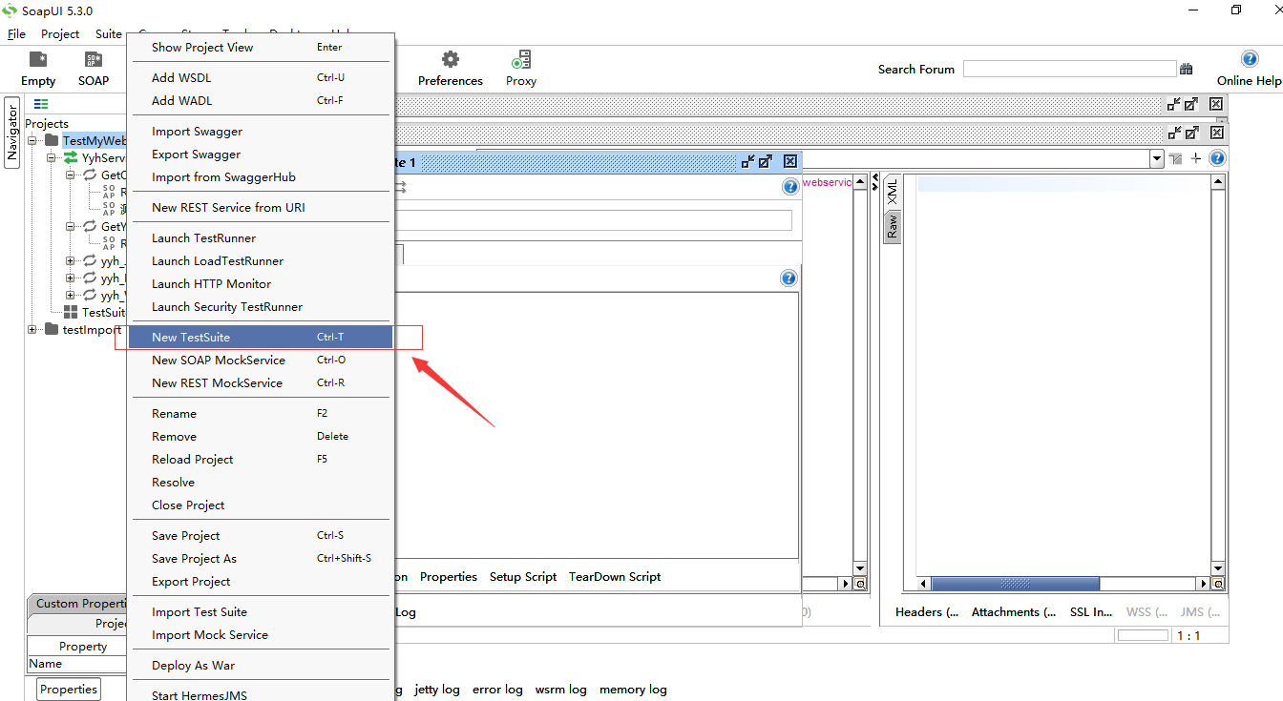Screen dimensions: 1283x701
Task: Expand the testImport project node
Action: [30, 329]
